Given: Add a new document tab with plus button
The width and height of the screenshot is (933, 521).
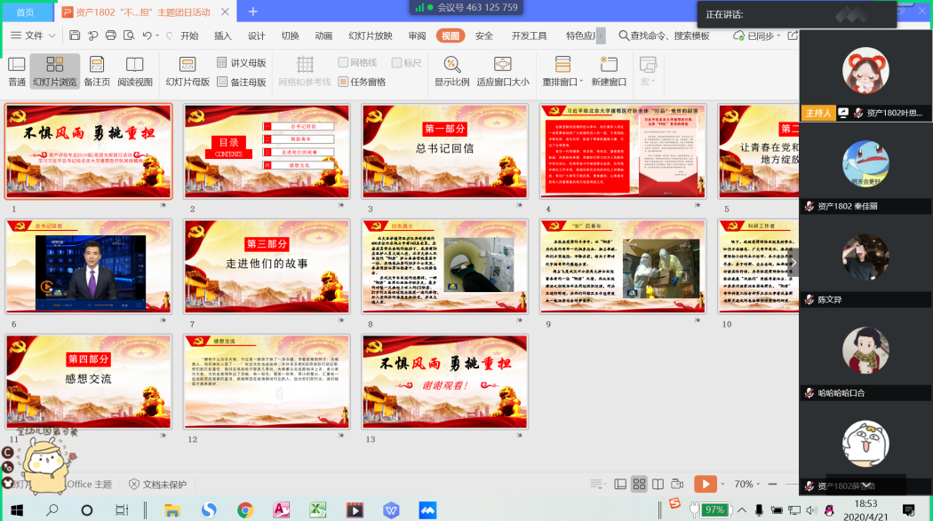Looking at the screenshot, I should (253, 12).
